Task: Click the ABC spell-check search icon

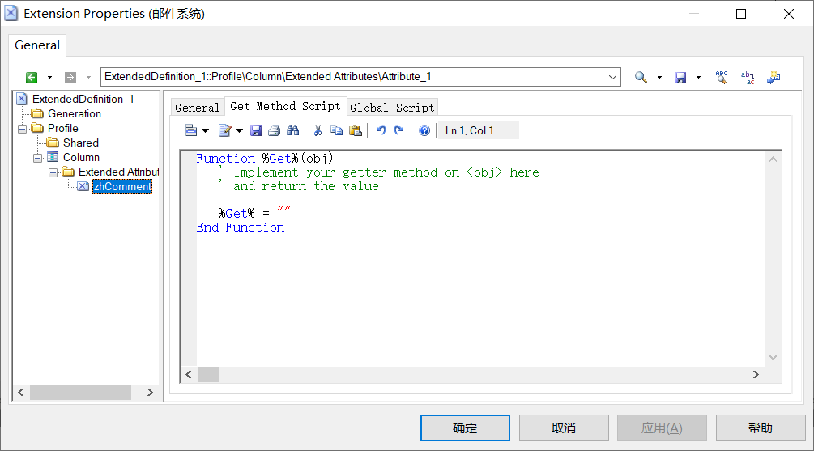Action: tap(722, 78)
